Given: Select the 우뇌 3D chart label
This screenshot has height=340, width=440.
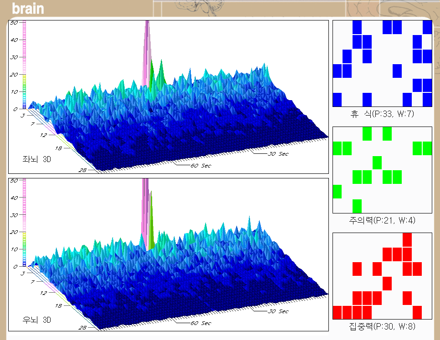Looking at the screenshot, I should pos(37,320).
